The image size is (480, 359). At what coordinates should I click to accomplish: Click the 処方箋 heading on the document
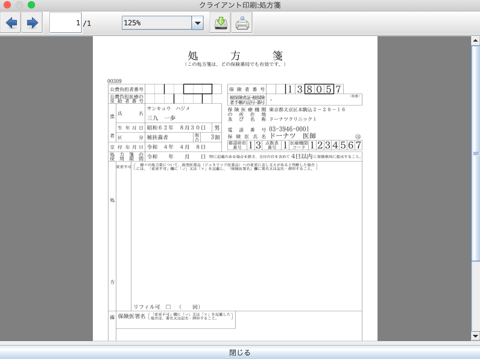tap(235, 56)
